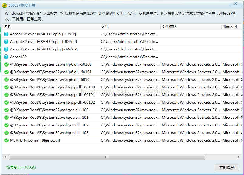The height and width of the screenshot is (175, 244).
Task: Select the plain 'AaronLSP' name entry
Action: (x=18, y=57)
